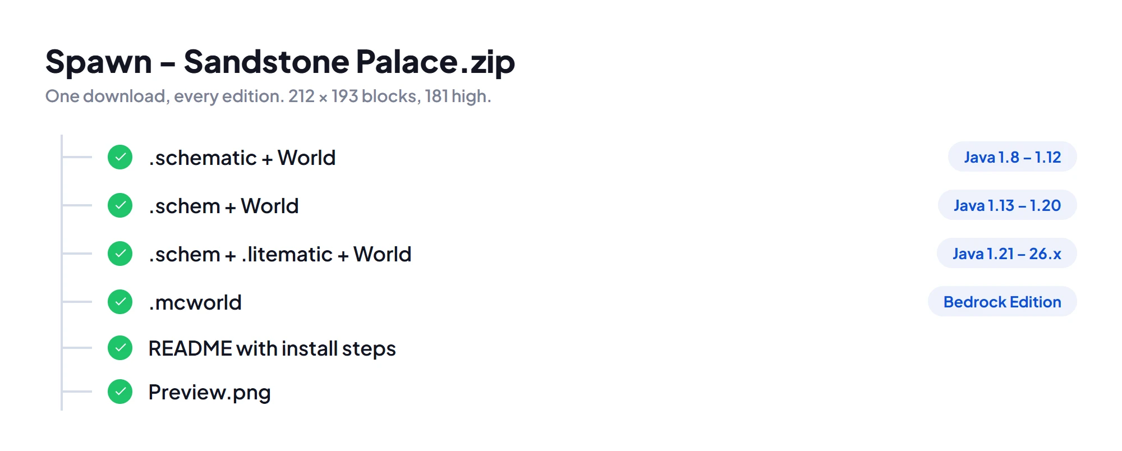Click the check icon beside README with install steps
The image size is (1122, 451).
click(x=120, y=348)
